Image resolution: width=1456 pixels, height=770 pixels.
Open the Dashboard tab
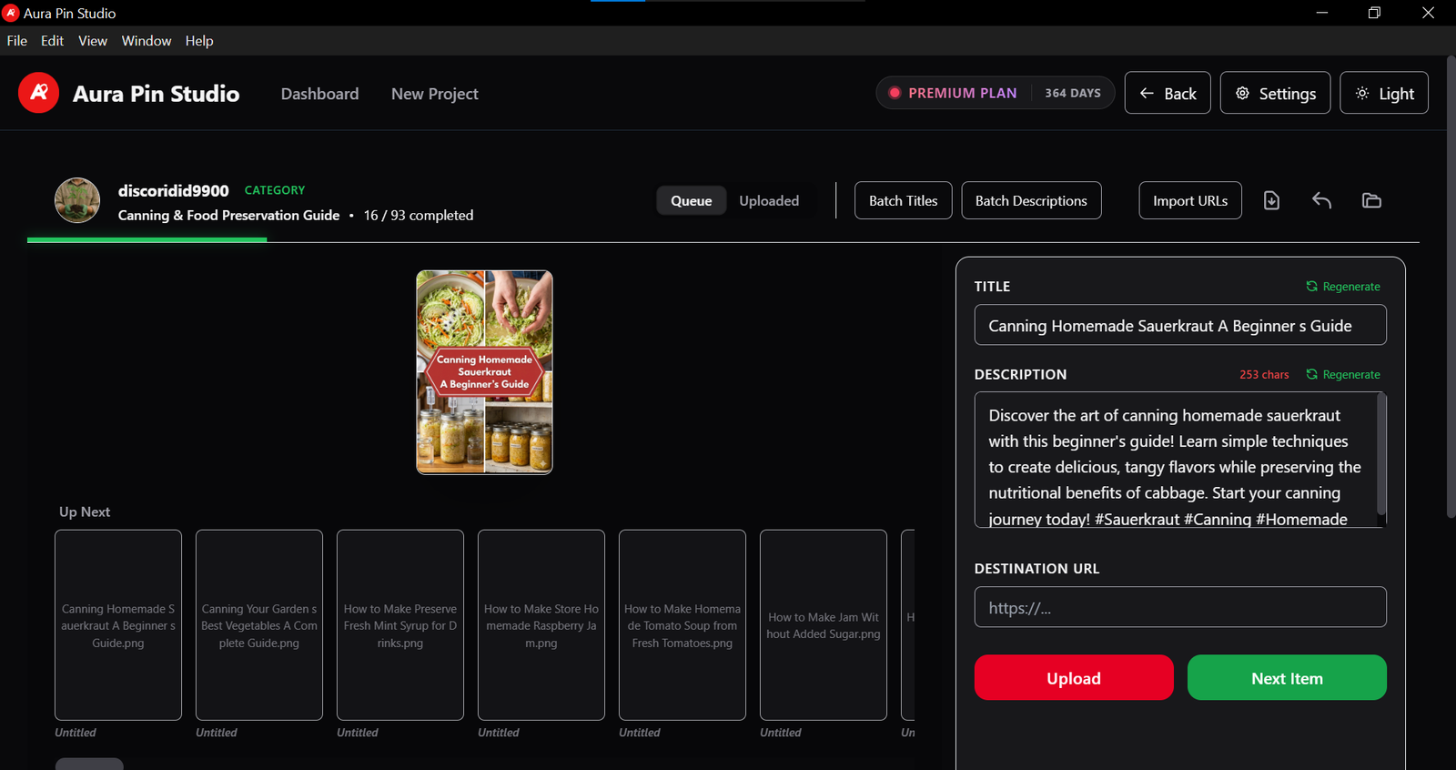319,94
